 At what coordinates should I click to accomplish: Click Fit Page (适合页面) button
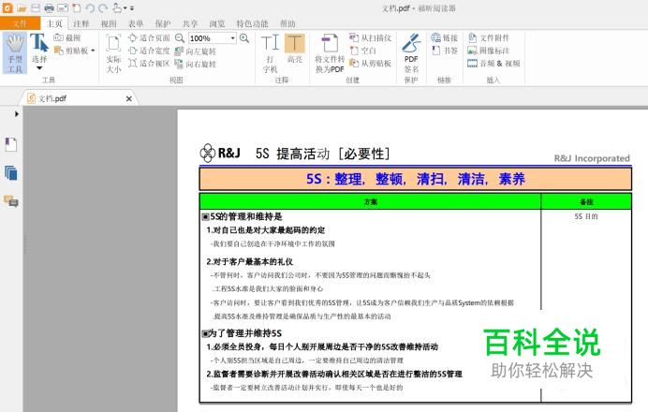click(x=148, y=37)
